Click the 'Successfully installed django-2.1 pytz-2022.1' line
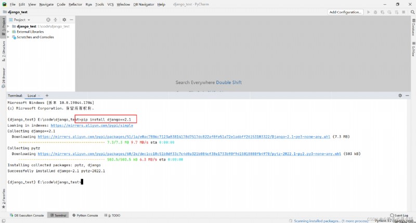416x223 pixels. click(56, 171)
